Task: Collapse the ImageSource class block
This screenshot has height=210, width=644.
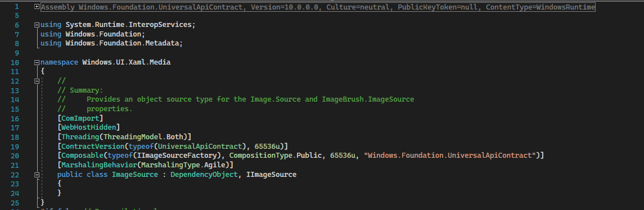Action: point(37,175)
